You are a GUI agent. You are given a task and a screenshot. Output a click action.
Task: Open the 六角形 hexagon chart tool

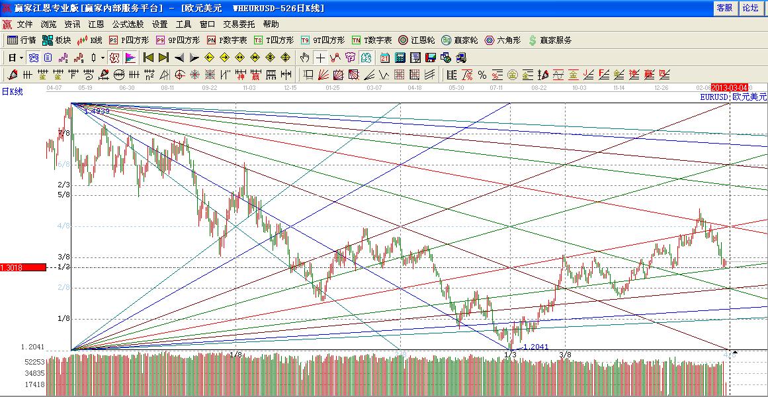point(505,40)
